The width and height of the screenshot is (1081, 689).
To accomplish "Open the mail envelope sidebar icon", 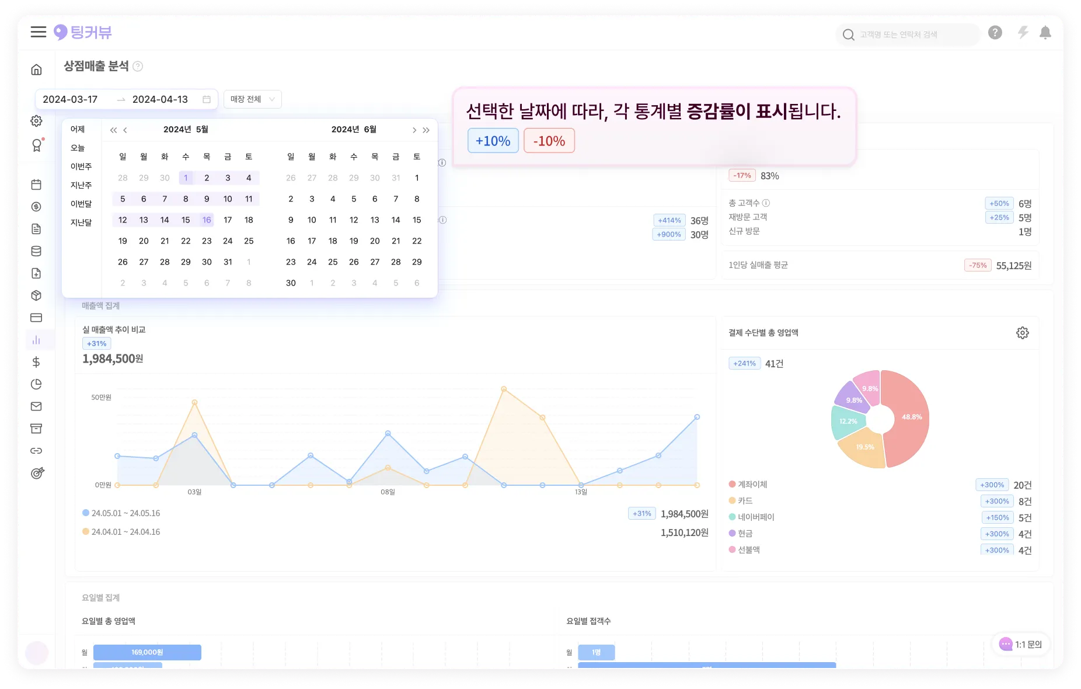I will point(36,406).
